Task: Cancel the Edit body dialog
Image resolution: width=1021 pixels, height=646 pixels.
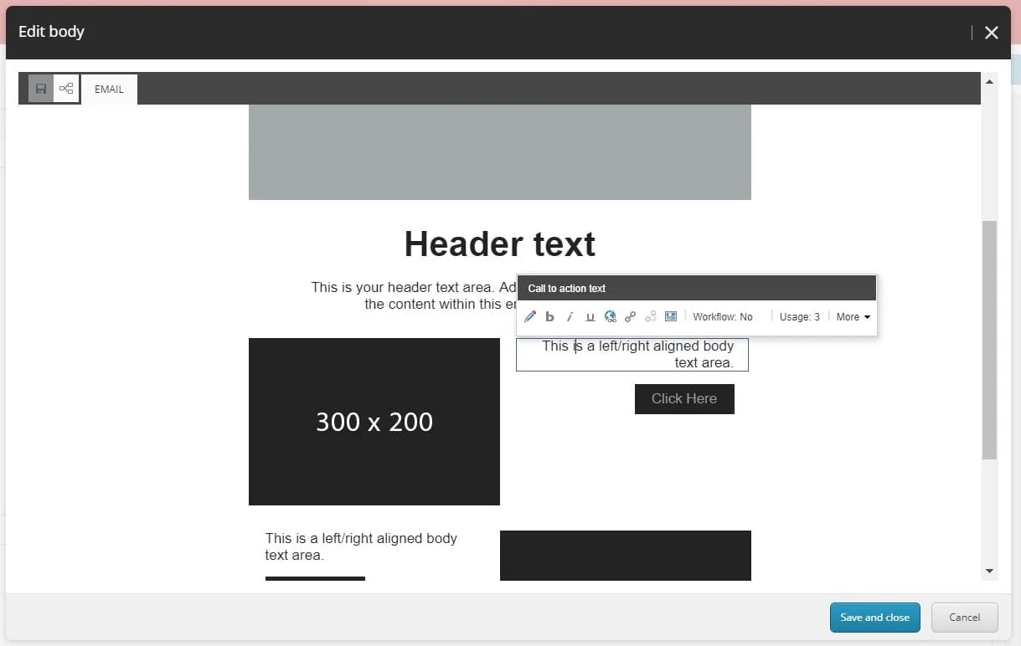Action: tap(964, 617)
